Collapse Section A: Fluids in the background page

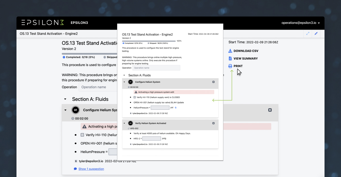[65, 99]
